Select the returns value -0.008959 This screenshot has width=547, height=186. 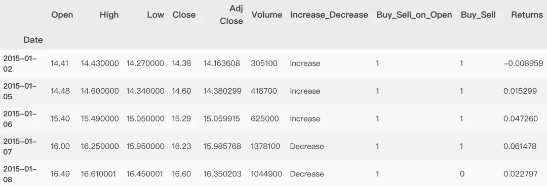(523, 64)
